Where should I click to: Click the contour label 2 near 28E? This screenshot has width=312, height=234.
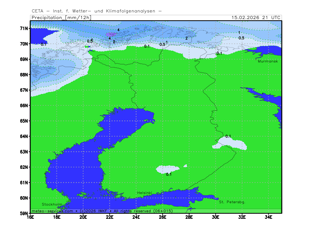point(186,38)
